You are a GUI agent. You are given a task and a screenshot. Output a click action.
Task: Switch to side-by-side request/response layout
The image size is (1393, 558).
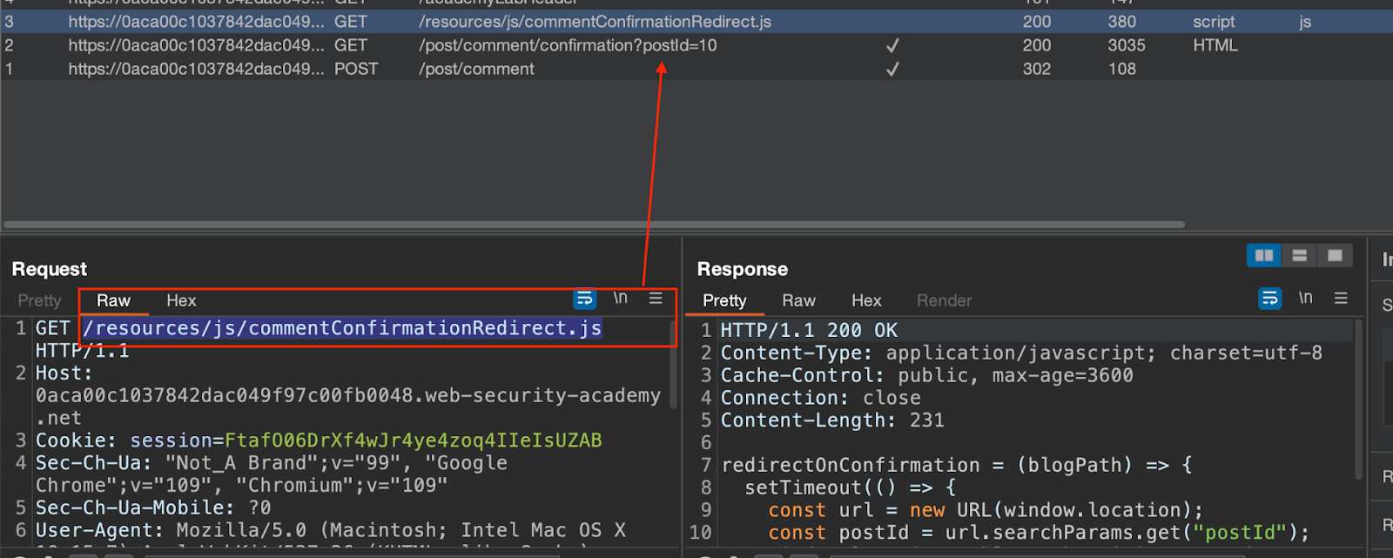pyautogui.click(x=1264, y=255)
